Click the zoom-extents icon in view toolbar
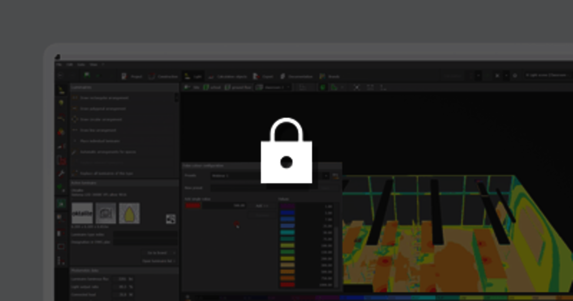573x301 pixels. (x=356, y=87)
